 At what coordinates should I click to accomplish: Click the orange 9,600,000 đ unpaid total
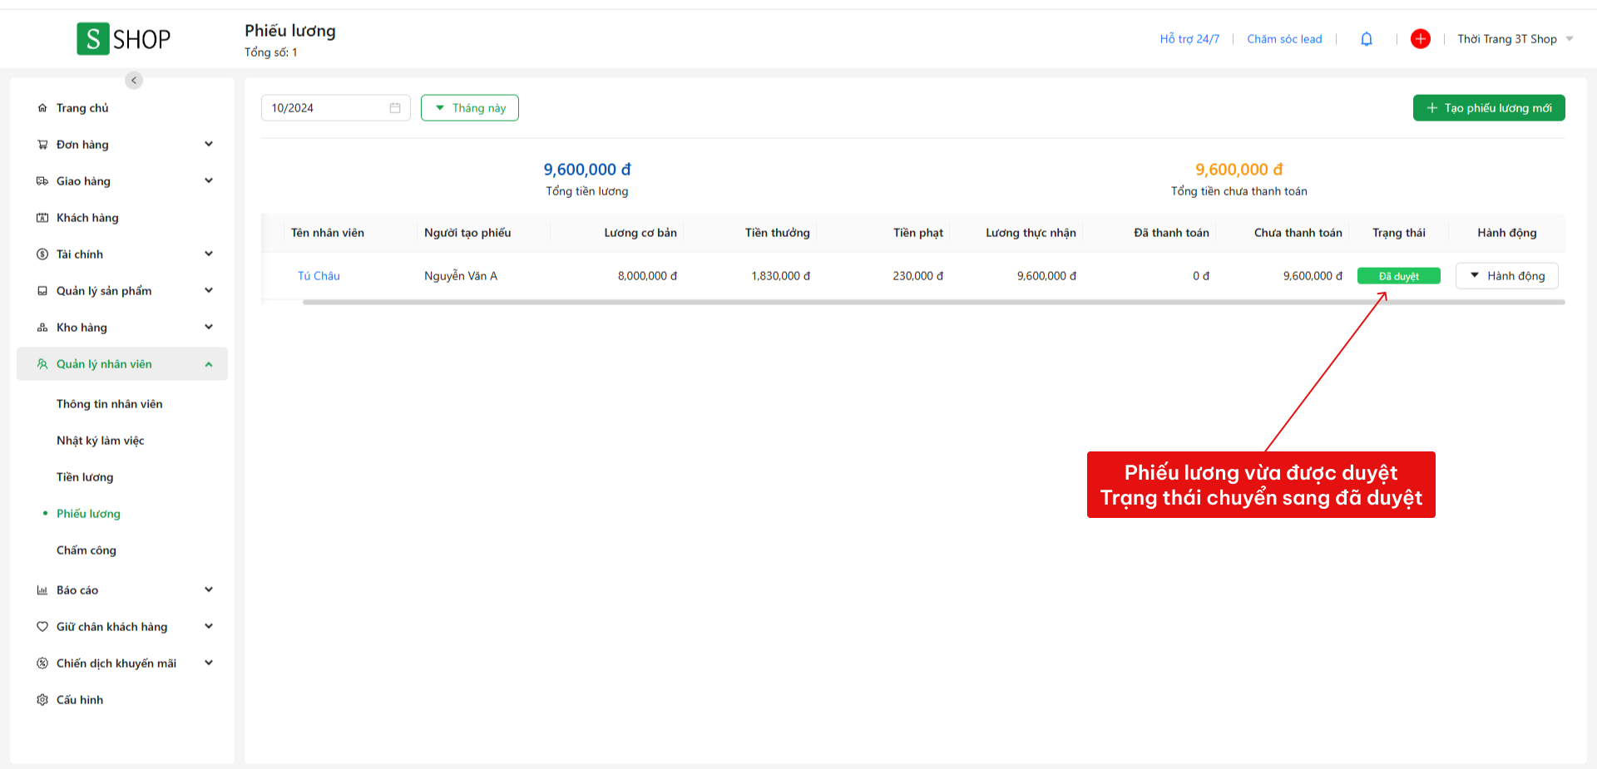[1239, 170]
